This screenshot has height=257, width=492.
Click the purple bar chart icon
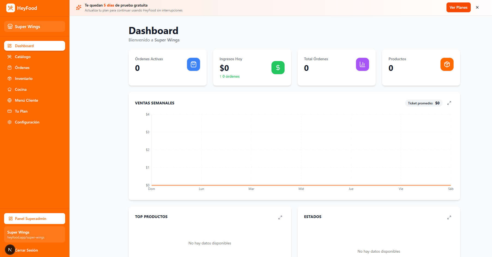coord(362,64)
